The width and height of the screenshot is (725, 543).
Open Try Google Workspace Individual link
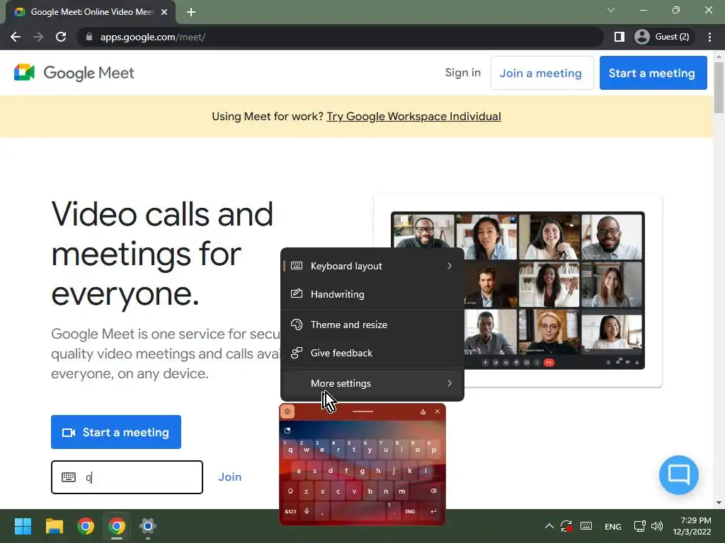click(413, 117)
